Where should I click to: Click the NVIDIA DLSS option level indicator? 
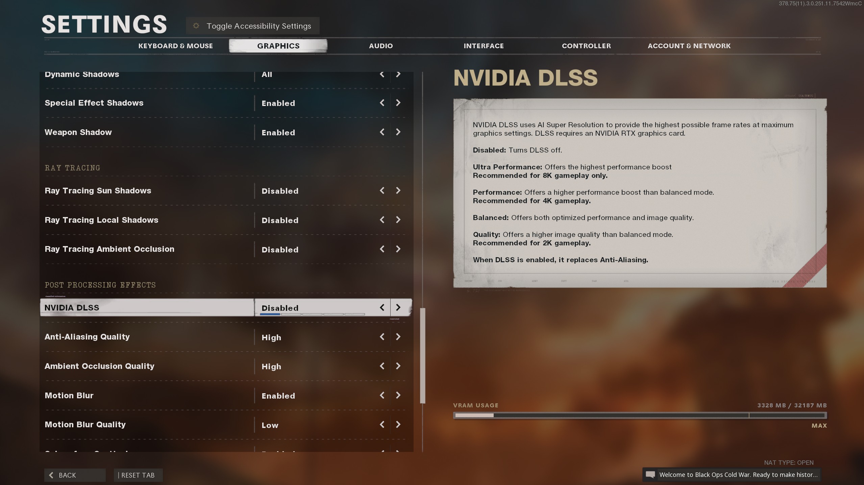point(312,314)
